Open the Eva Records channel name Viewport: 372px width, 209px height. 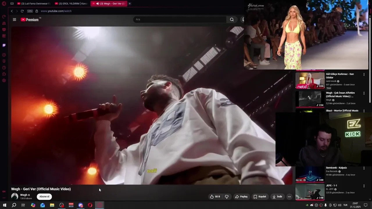pyautogui.click(x=332, y=172)
